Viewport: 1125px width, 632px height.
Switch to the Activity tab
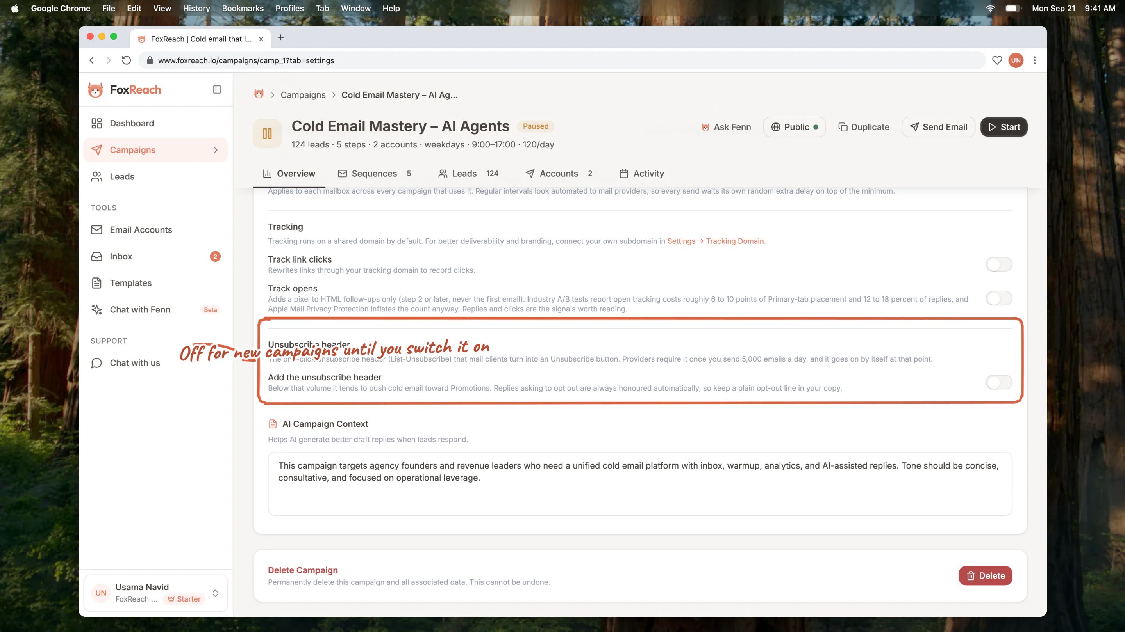coord(642,174)
